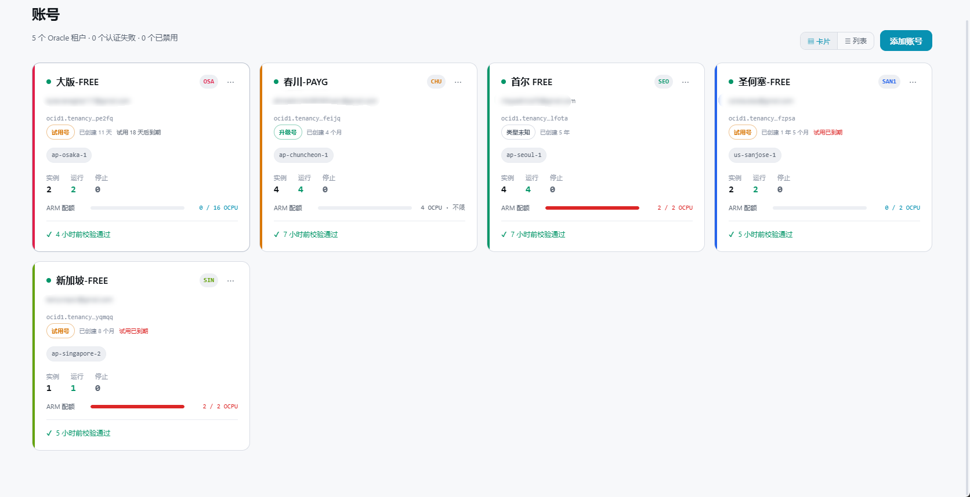Screen dimensions: 970x497
Task: Click the 升级号 badge on 春川-PAYG card
Action: tap(288, 133)
